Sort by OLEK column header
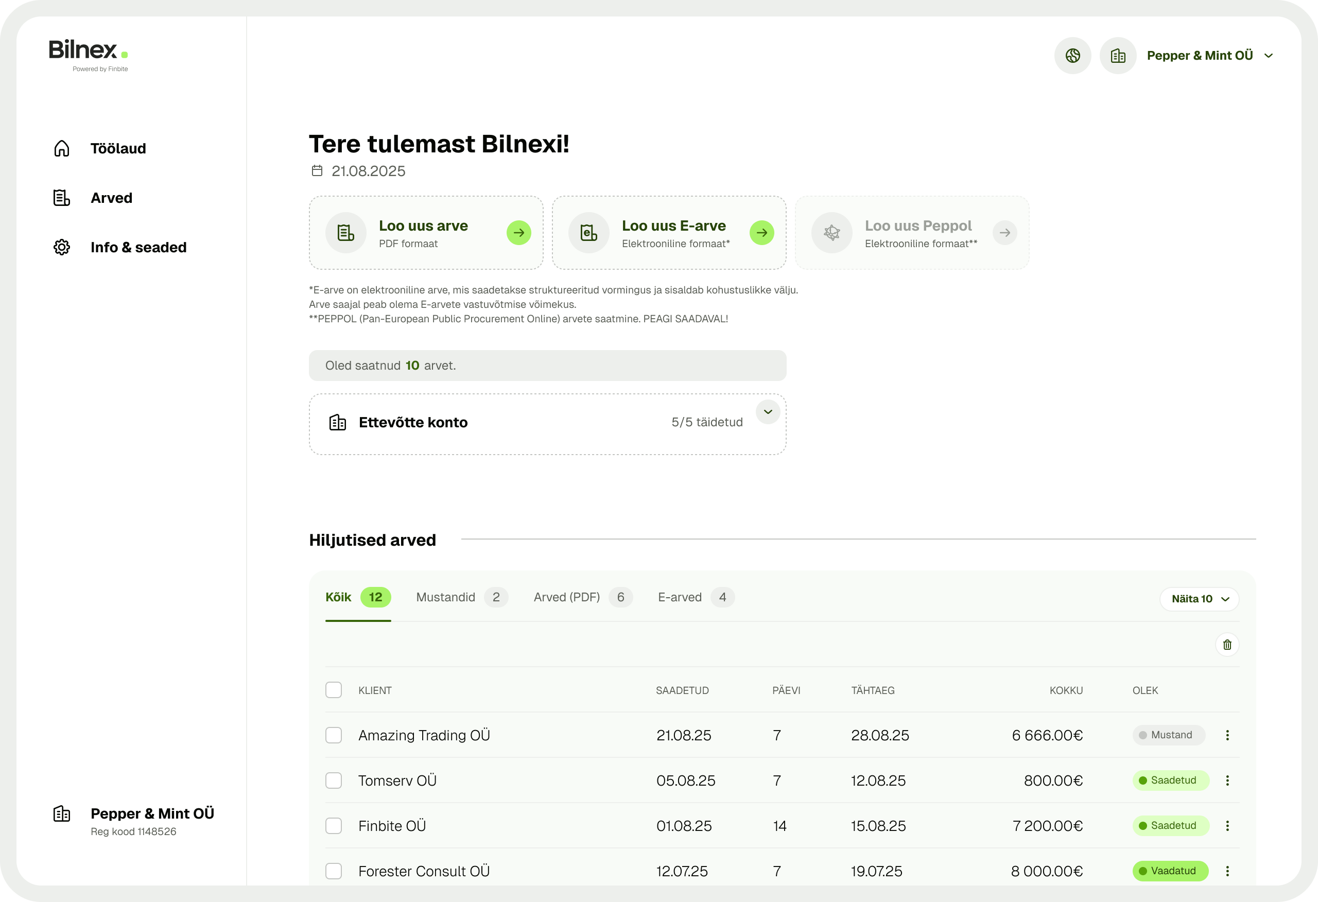 pos(1145,690)
